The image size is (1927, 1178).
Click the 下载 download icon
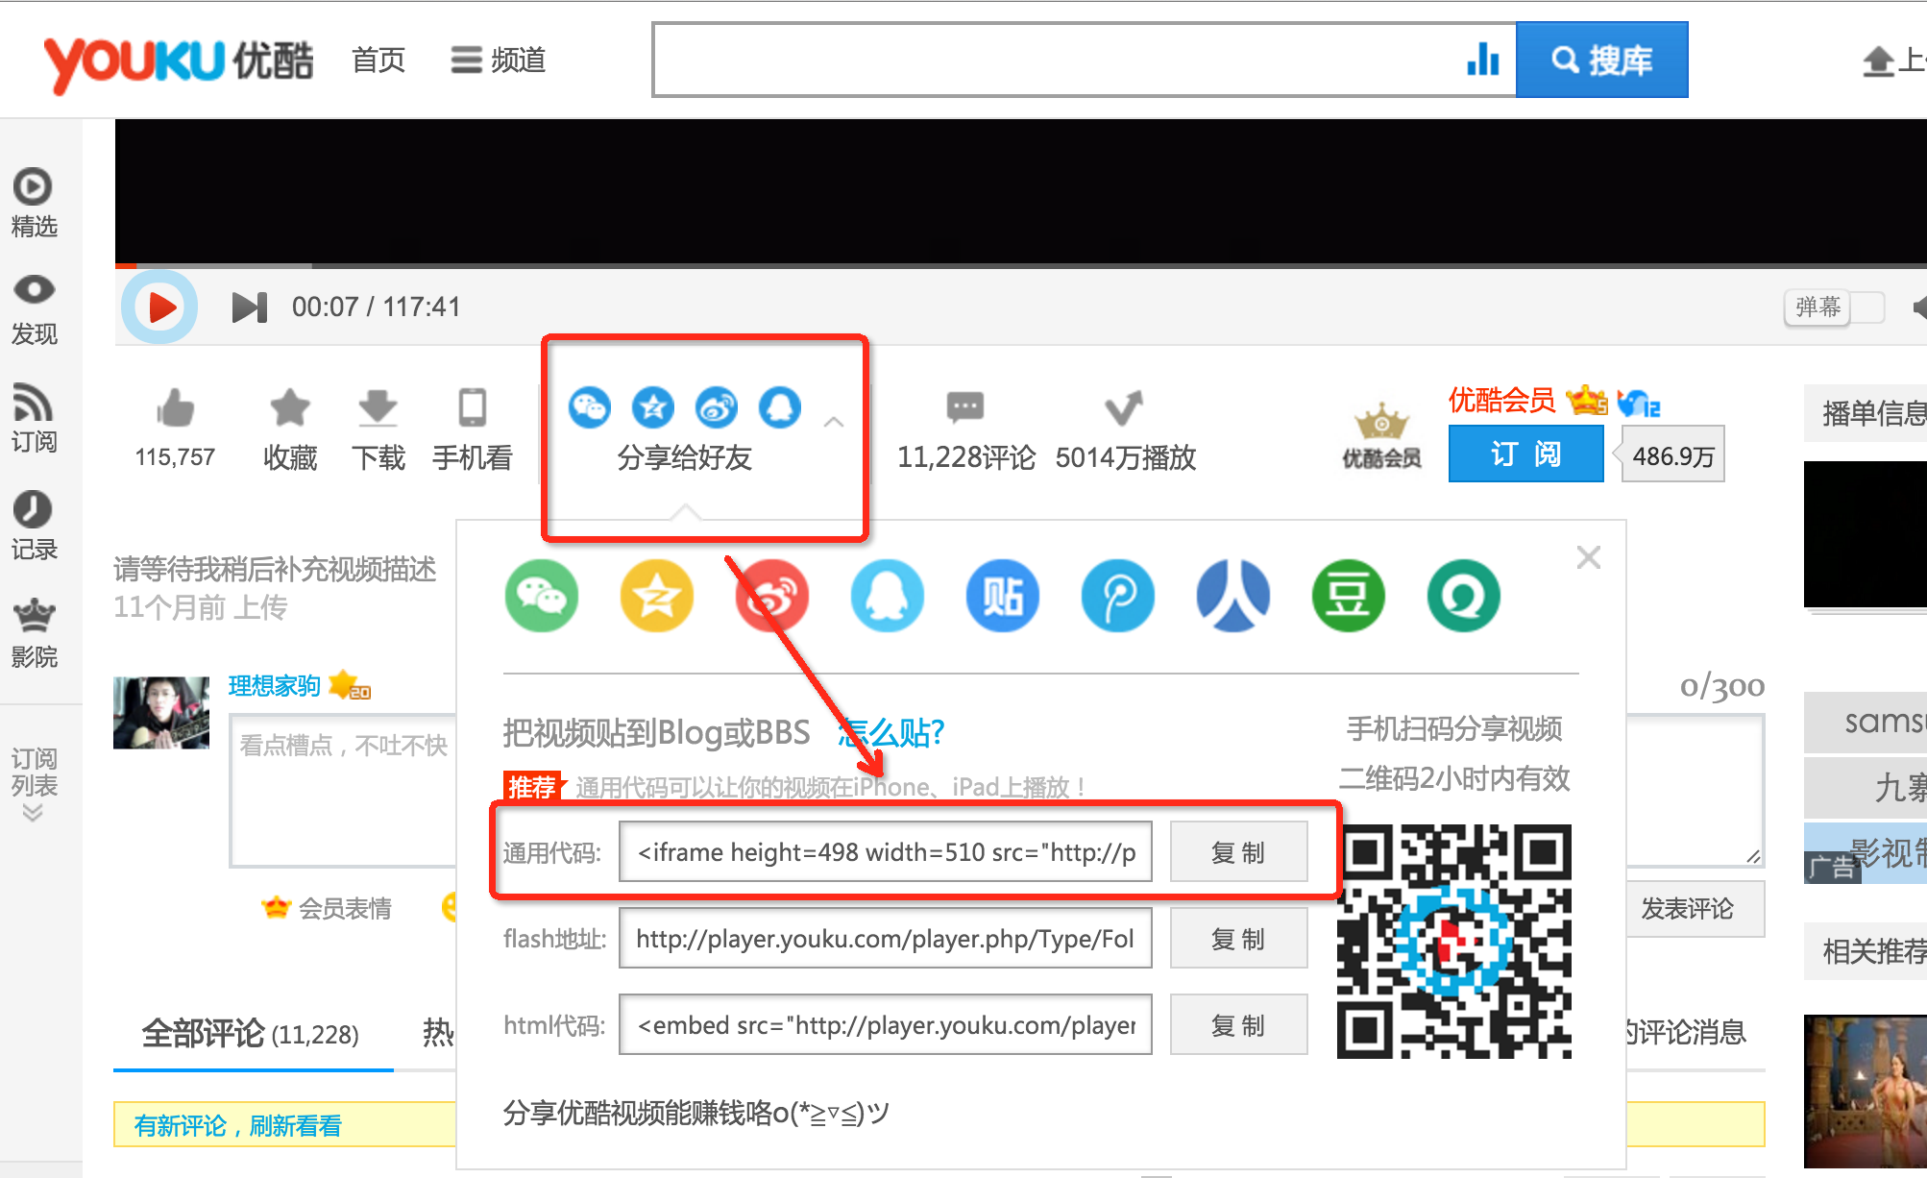tap(378, 408)
